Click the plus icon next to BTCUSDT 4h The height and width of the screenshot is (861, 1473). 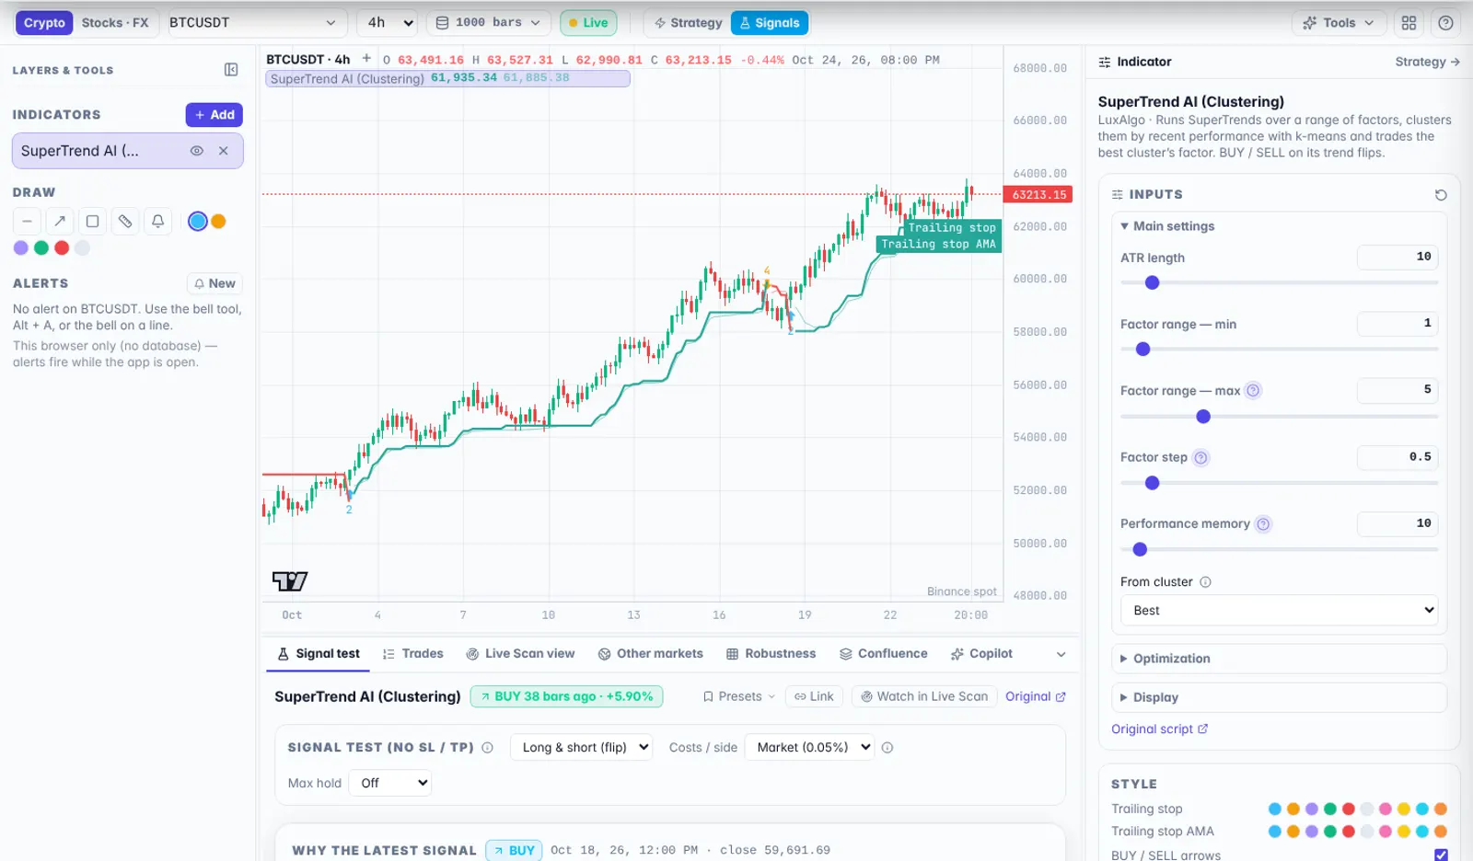click(x=366, y=58)
